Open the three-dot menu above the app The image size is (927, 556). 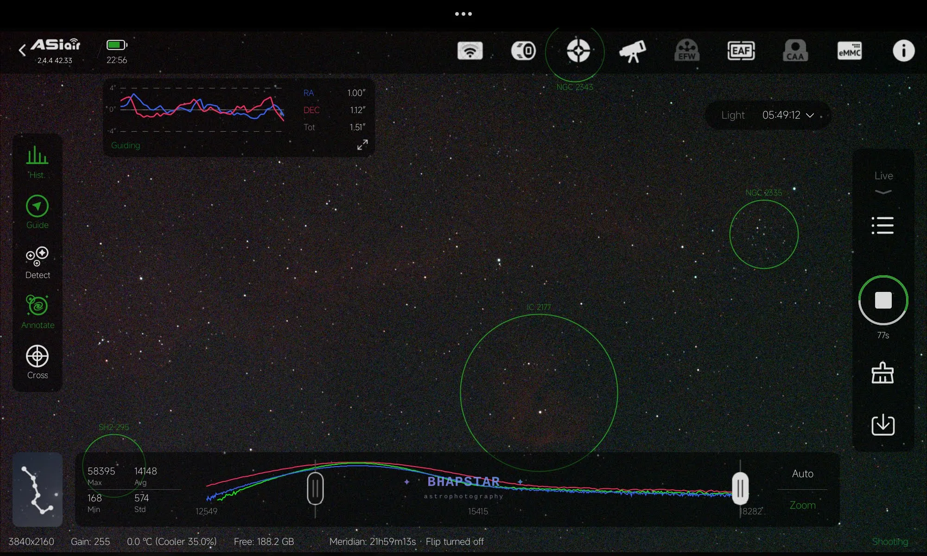point(463,14)
